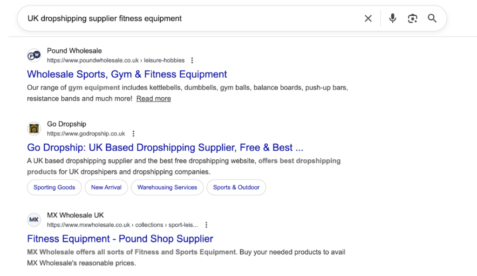Viewport: 477px width, 276px height.
Task: Select the Sports & Outdoor chip
Action: 236,187
